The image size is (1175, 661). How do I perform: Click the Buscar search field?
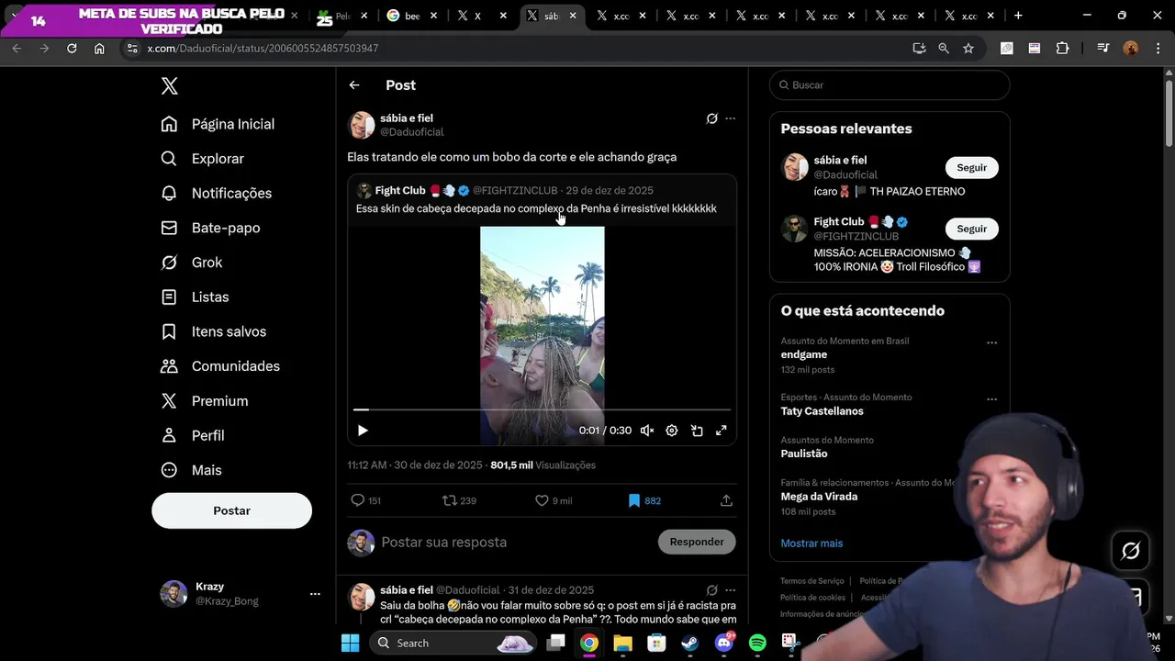pyautogui.click(x=890, y=85)
